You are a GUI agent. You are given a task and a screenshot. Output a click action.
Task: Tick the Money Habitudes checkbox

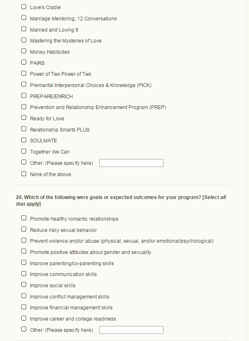coord(24,51)
